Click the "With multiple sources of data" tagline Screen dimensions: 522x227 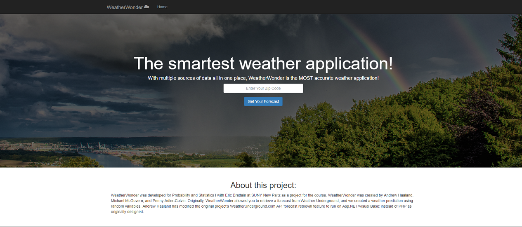[263, 78]
